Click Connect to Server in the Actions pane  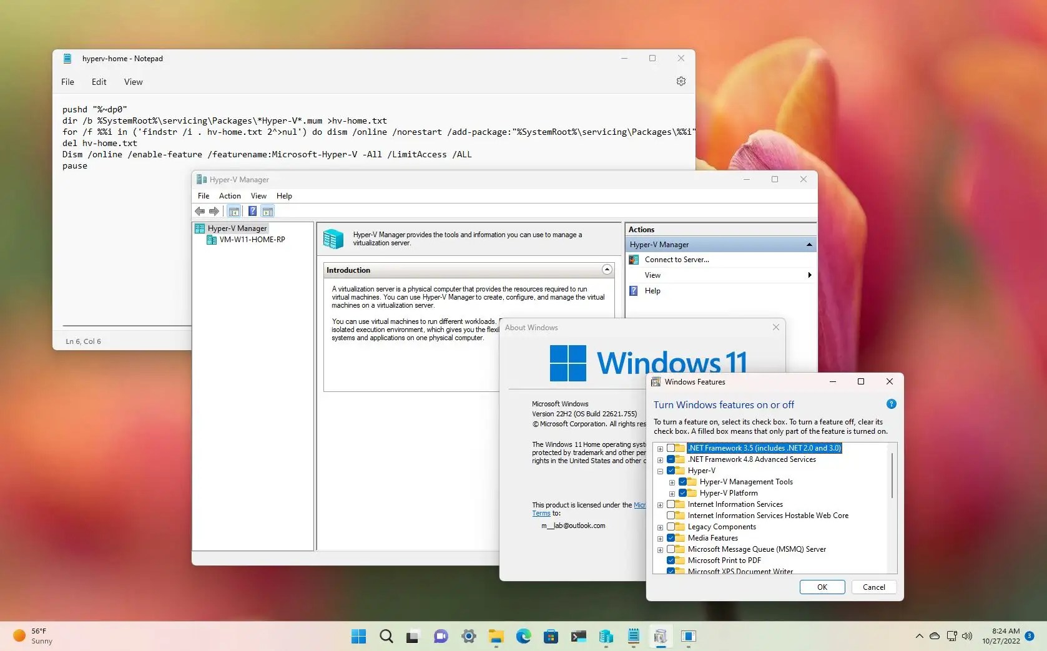pos(676,259)
